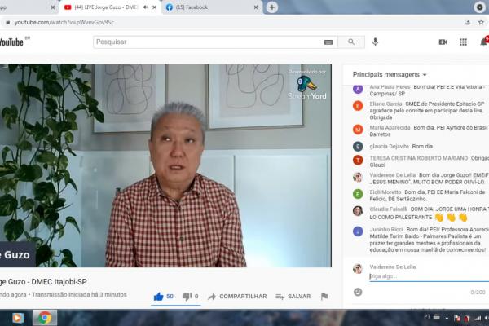Open the Chrome profile dropdown button
489x326 pixels.
[x=480, y=7]
